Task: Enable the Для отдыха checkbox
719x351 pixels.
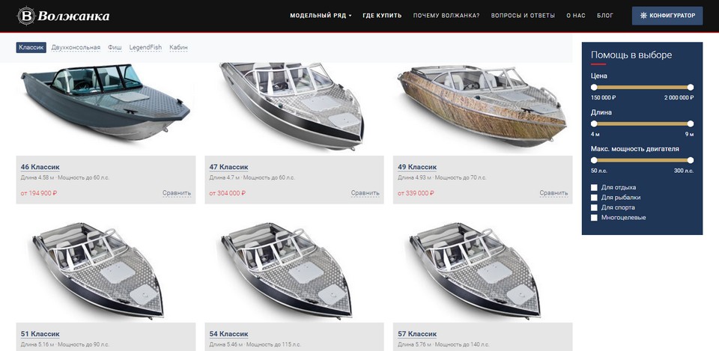Action: point(594,187)
